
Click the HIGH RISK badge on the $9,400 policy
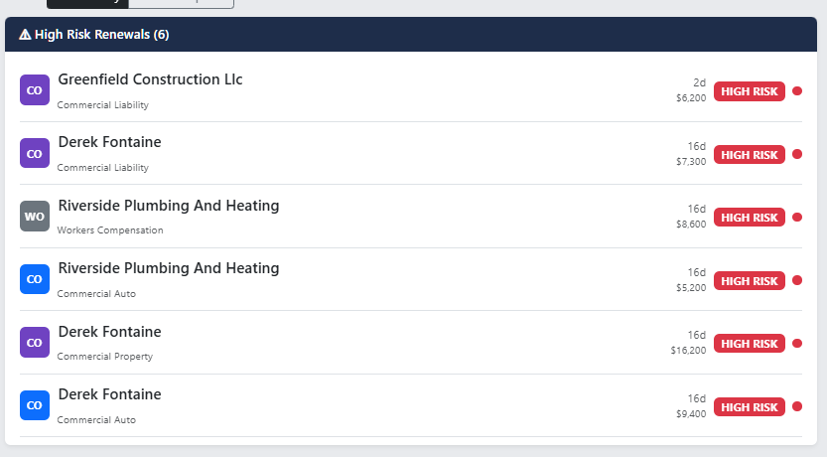[750, 407]
